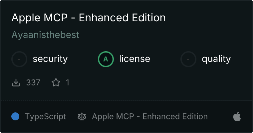This screenshot has width=253, height=133.
Task: Click the license label beside A badge
Action: 135,59
